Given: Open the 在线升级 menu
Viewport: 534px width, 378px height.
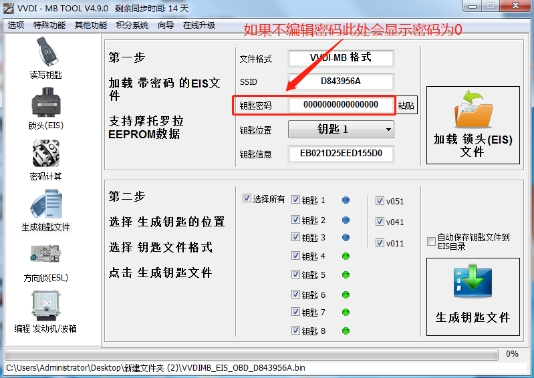Looking at the screenshot, I should [199, 25].
